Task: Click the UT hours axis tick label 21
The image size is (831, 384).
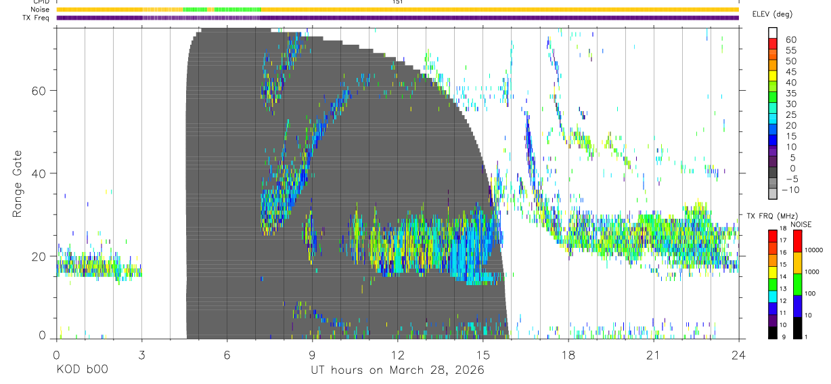Action: [x=653, y=355]
